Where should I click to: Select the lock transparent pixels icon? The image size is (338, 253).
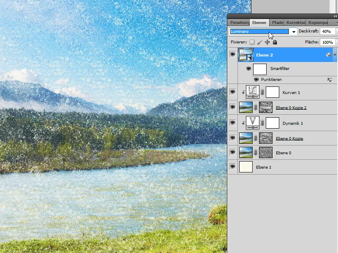[252, 42]
